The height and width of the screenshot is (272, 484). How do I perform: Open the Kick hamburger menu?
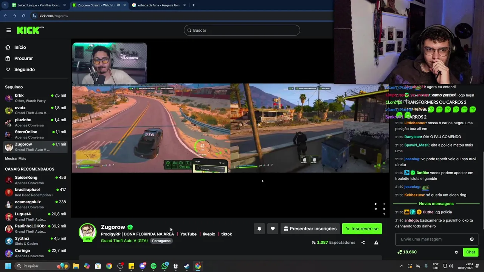pos(9,30)
